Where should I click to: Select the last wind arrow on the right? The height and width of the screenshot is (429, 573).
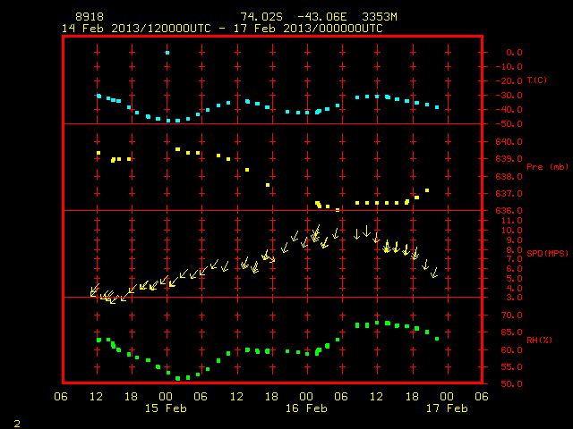[x=433, y=273]
